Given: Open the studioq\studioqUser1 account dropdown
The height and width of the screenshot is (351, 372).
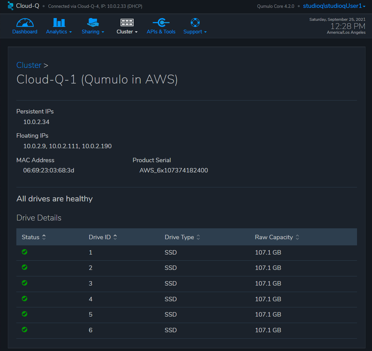Looking at the screenshot, I should (334, 6).
